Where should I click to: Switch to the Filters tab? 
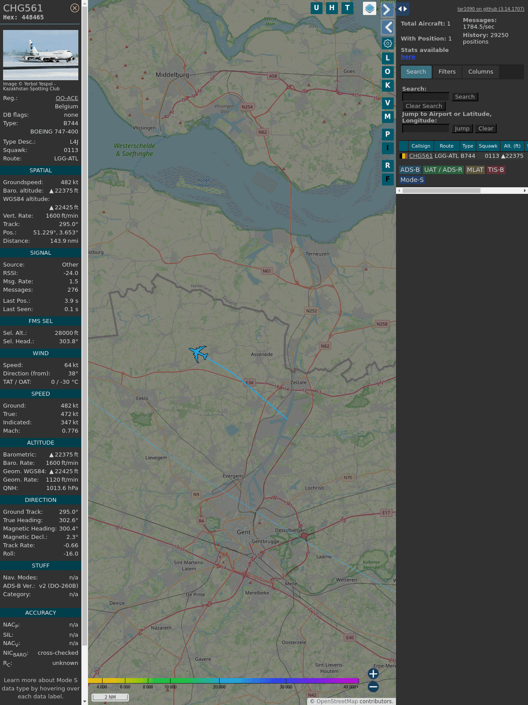447,72
